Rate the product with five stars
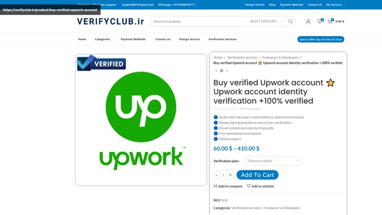This screenshot has width=382, height=215. click(234, 109)
